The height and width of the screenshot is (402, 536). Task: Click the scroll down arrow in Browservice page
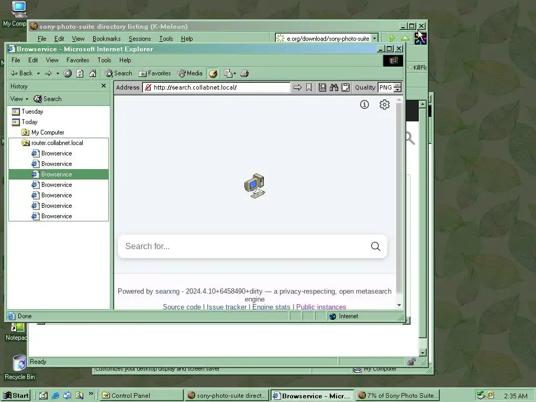click(399, 305)
